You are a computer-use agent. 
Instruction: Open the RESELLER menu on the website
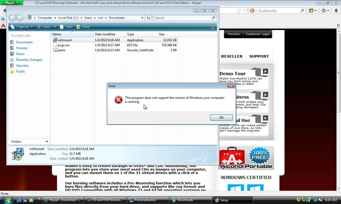(x=232, y=56)
